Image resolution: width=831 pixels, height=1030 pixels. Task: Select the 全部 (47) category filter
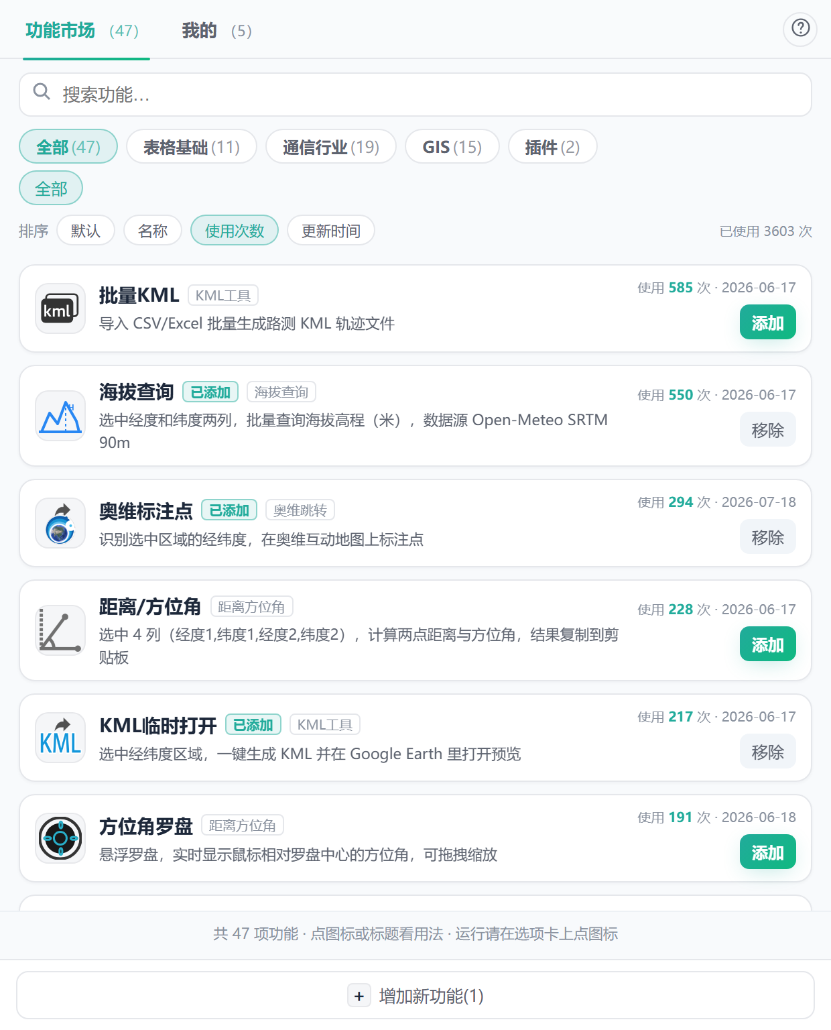pos(68,146)
